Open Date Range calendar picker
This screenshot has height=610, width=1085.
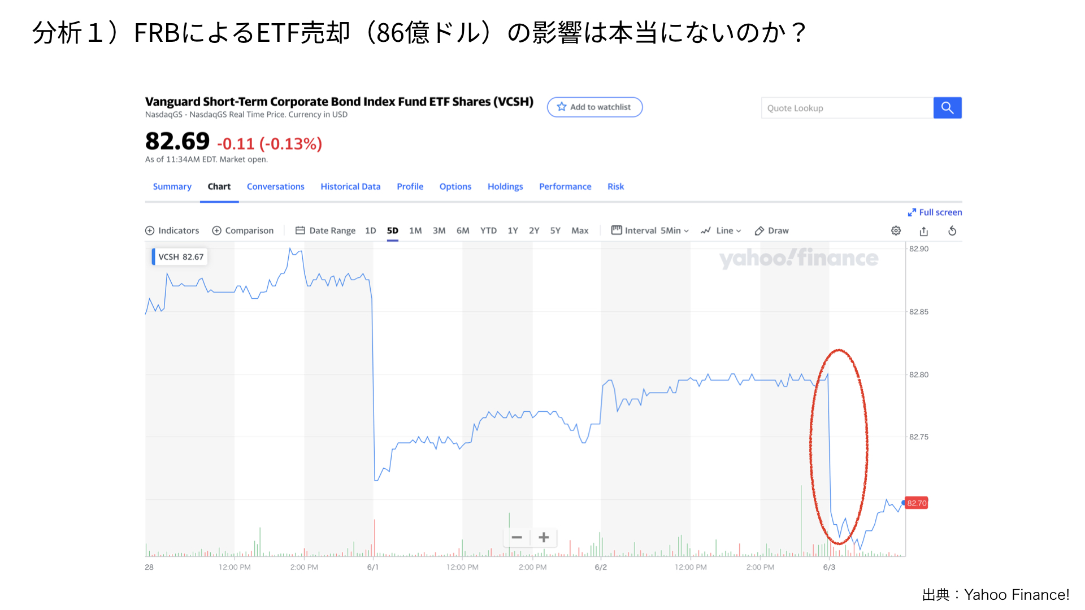(x=325, y=230)
